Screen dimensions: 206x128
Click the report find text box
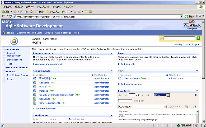click(x=125, y=101)
